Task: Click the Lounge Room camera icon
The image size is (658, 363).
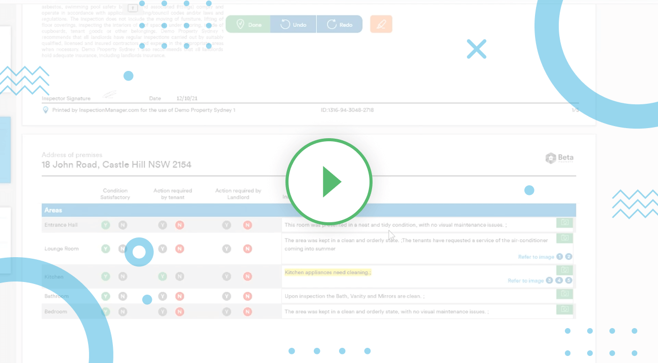Action: coord(564,238)
